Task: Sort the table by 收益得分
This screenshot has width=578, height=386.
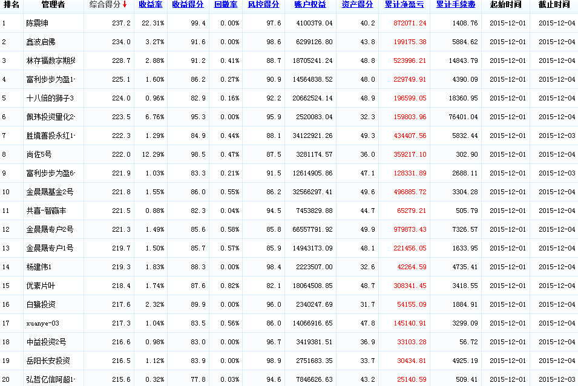Action: coord(188,4)
